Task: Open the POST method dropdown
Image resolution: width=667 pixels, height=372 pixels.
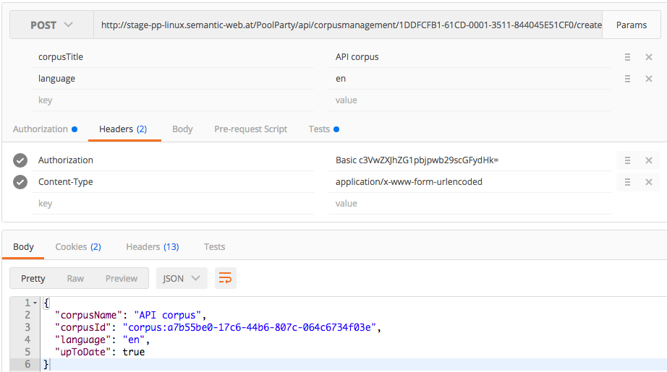Action: click(51, 25)
